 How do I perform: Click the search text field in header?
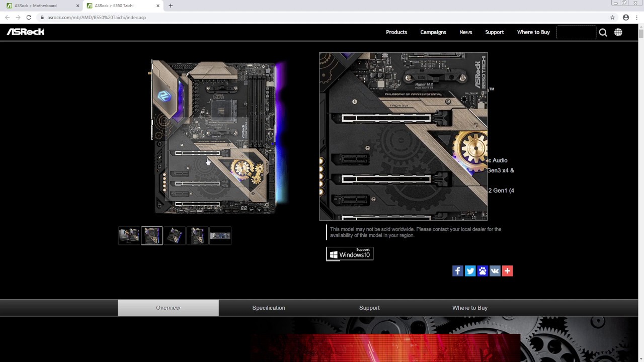pos(576,32)
